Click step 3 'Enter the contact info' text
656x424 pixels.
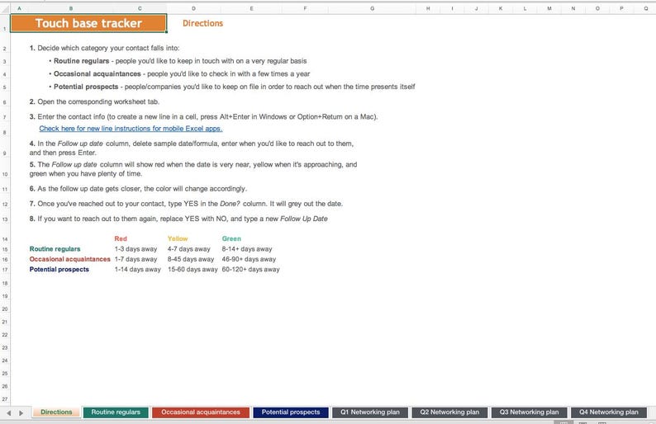point(204,117)
